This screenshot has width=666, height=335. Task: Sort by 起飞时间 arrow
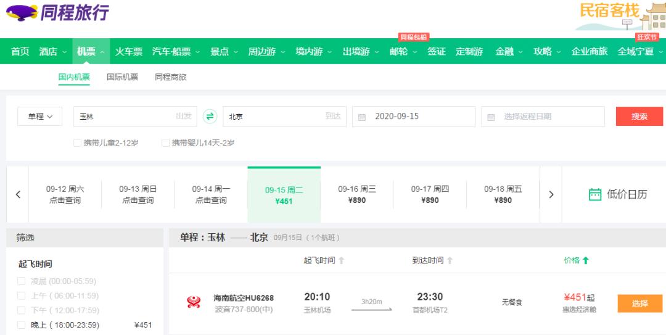tap(341, 260)
